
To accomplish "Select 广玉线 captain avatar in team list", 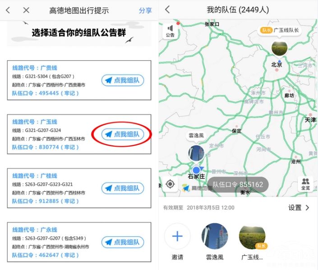I will coord(252,236).
